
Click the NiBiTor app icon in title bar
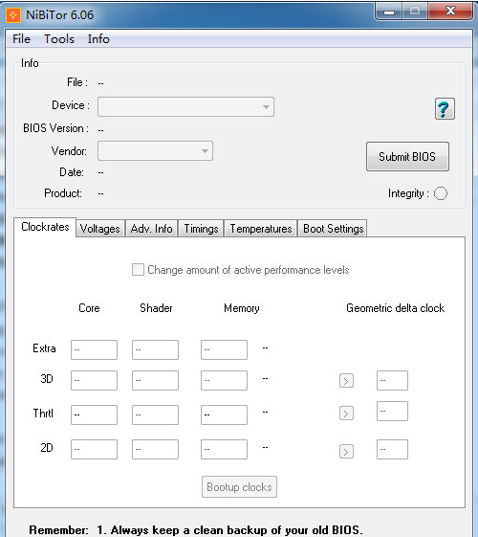coord(13,15)
